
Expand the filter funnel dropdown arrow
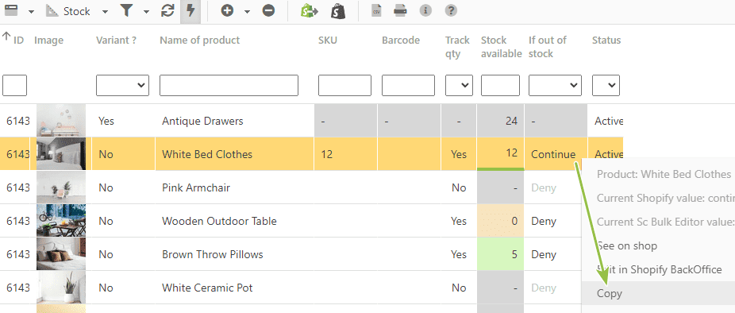146,12
